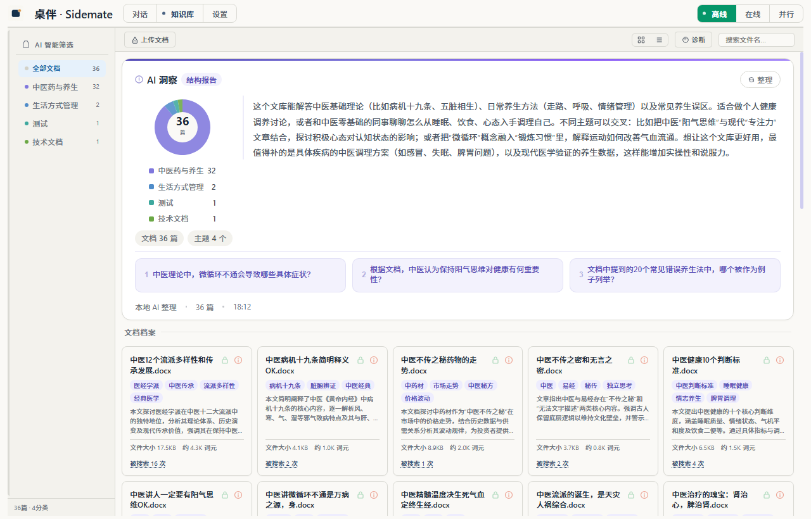Click the 整理 organize button
811x519 pixels.
click(760, 80)
